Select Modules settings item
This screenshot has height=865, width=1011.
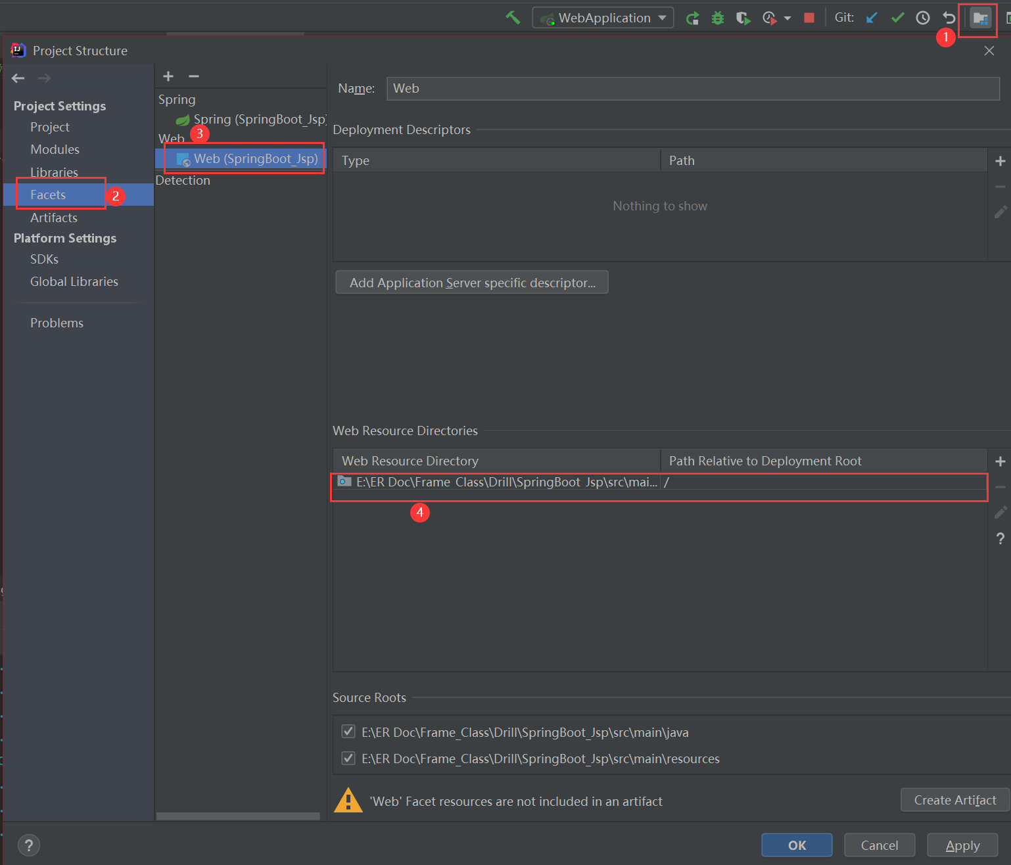(x=55, y=149)
